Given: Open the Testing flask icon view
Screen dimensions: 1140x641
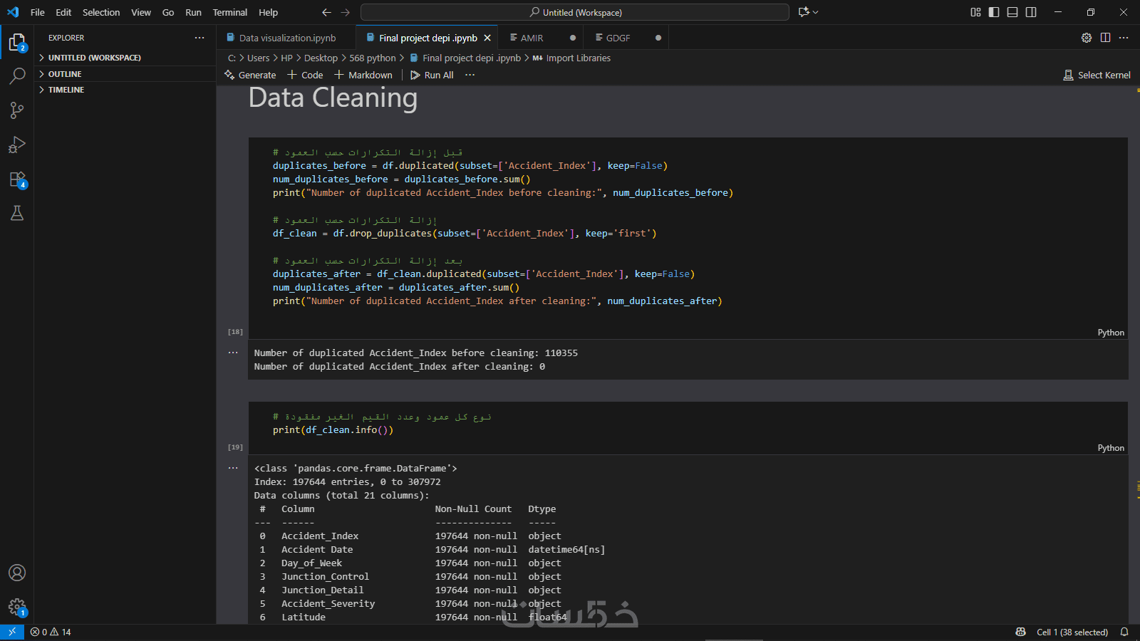Looking at the screenshot, I should (x=17, y=213).
